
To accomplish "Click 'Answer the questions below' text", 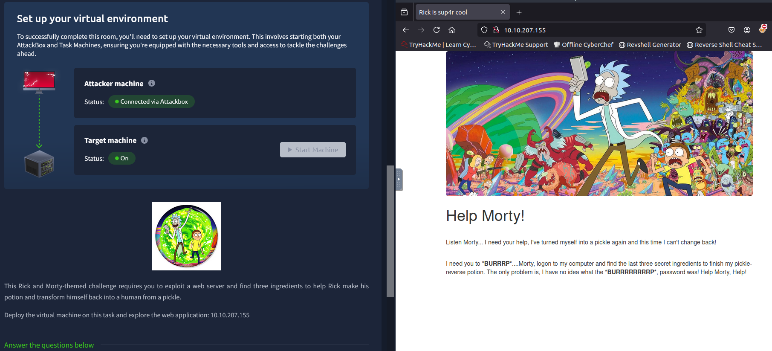I will point(49,345).
